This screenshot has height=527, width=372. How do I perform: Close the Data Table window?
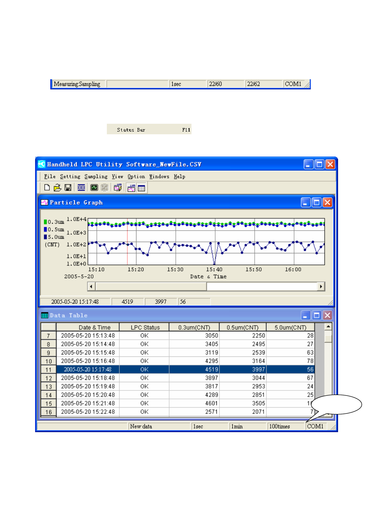click(x=327, y=315)
